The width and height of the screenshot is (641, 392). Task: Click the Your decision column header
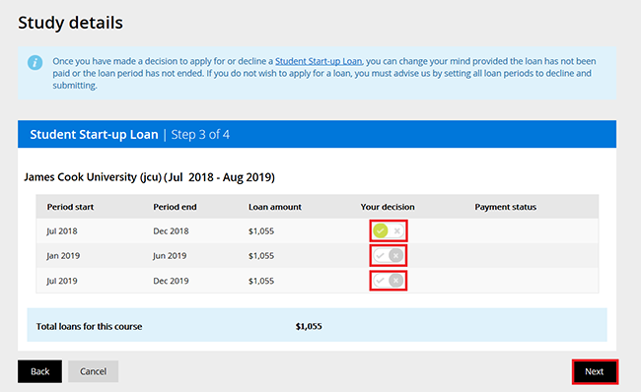[388, 207]
